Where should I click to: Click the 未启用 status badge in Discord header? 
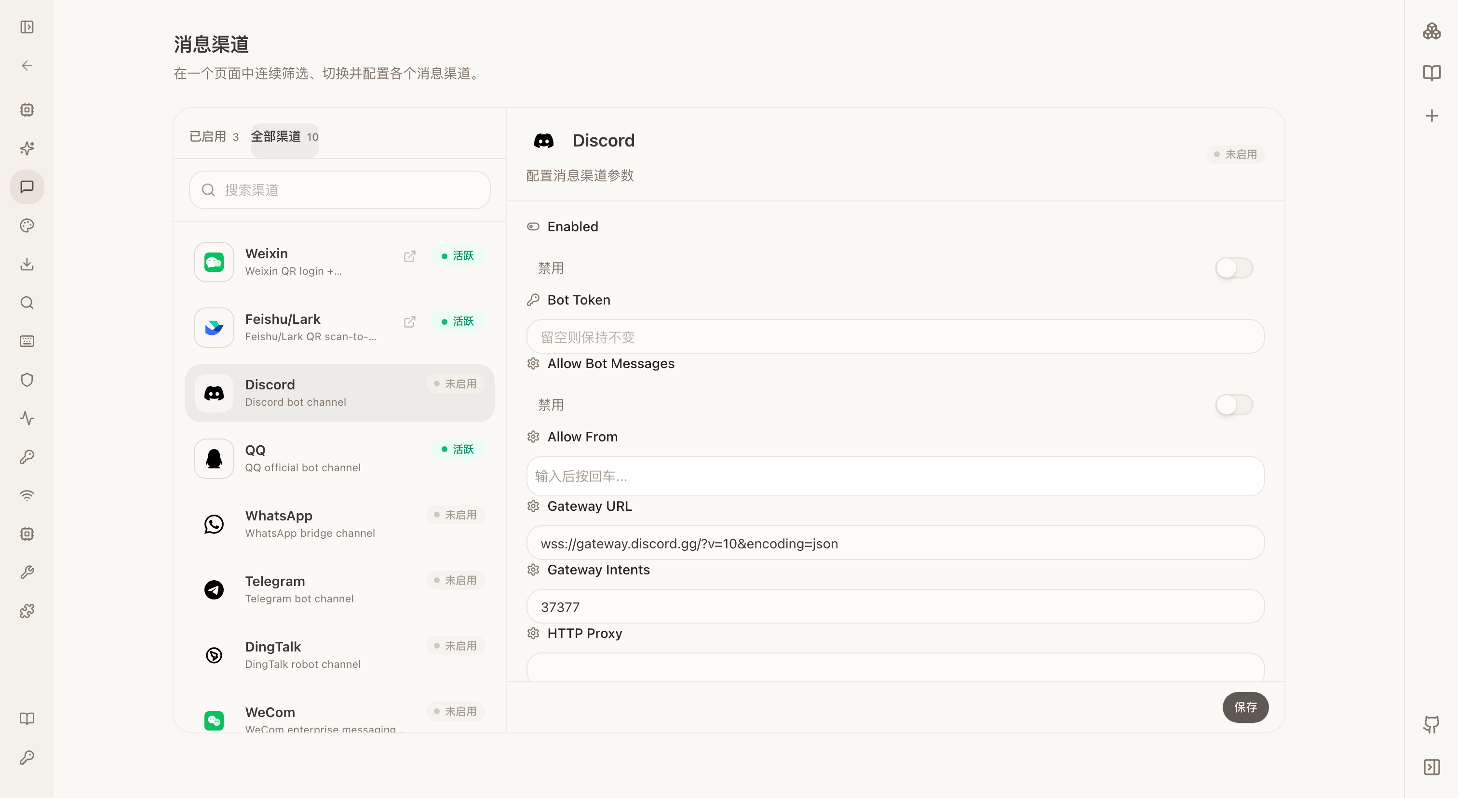tap(1236, 154)
